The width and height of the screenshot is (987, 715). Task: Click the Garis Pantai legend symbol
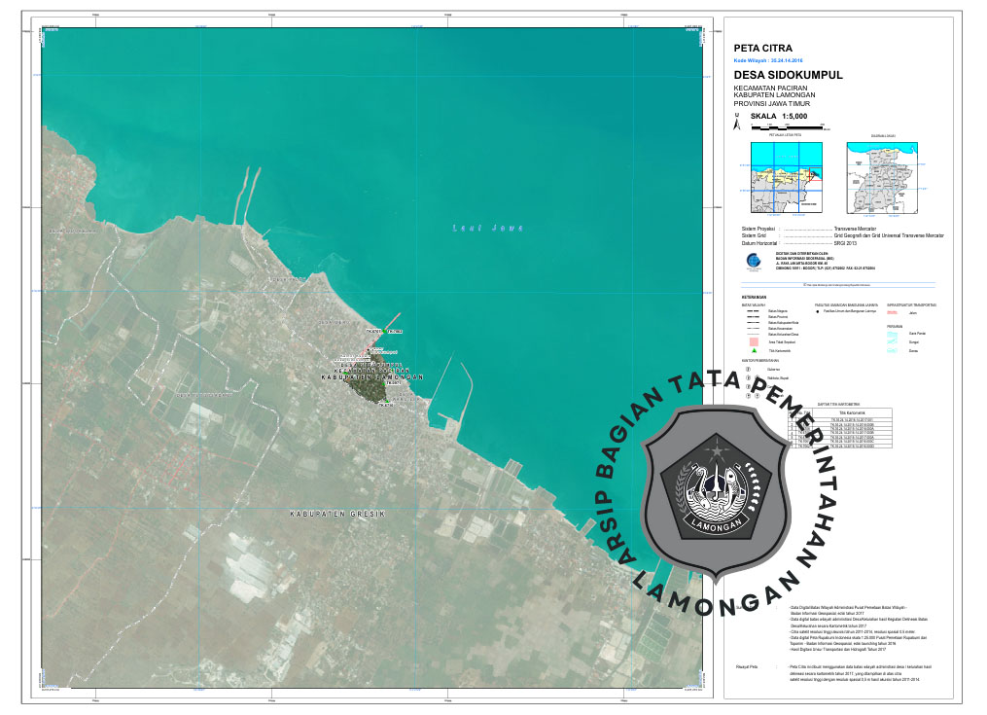894,334
